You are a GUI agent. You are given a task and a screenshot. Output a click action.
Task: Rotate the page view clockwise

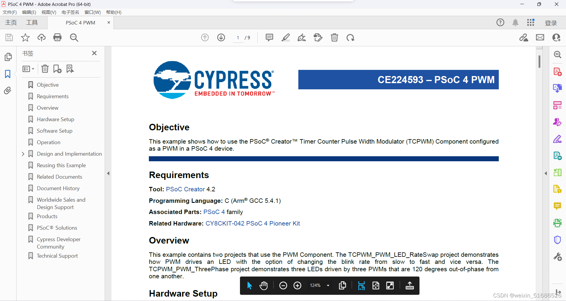[x=351, y=37]
